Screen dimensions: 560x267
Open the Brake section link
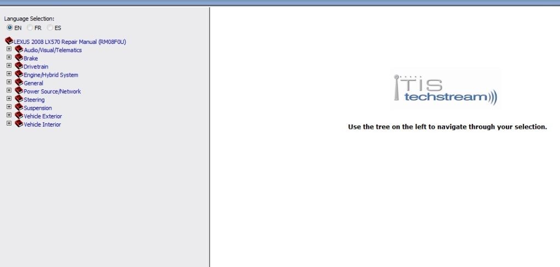31,58
